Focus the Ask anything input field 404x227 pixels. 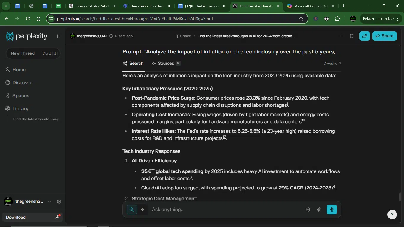click(226, 210)
